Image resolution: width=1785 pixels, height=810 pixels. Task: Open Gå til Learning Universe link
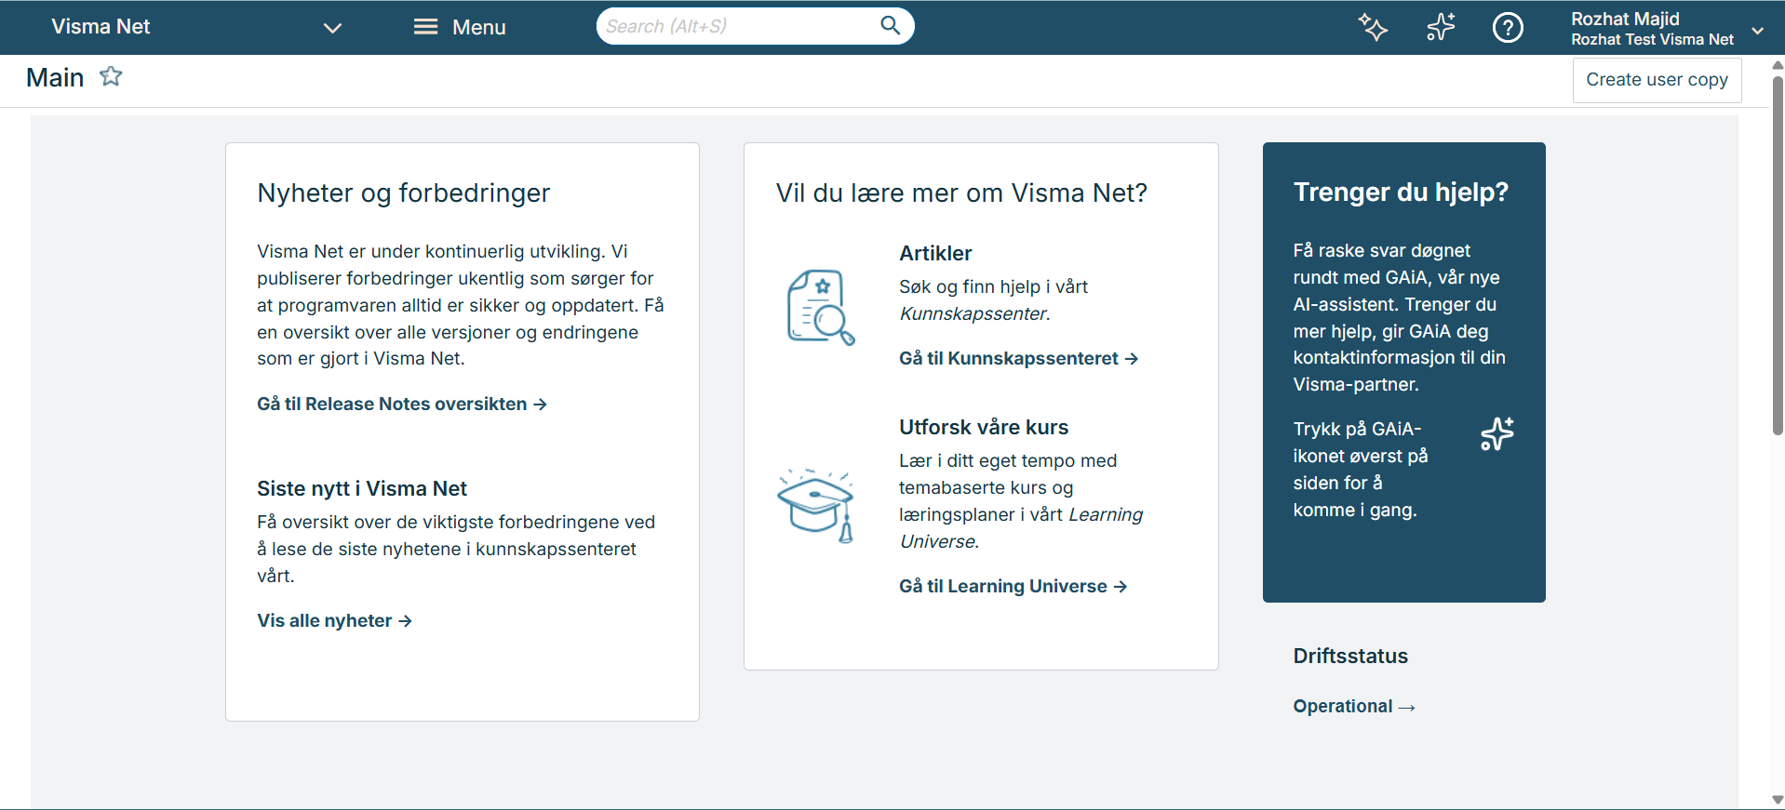(x=1013, y=587)
